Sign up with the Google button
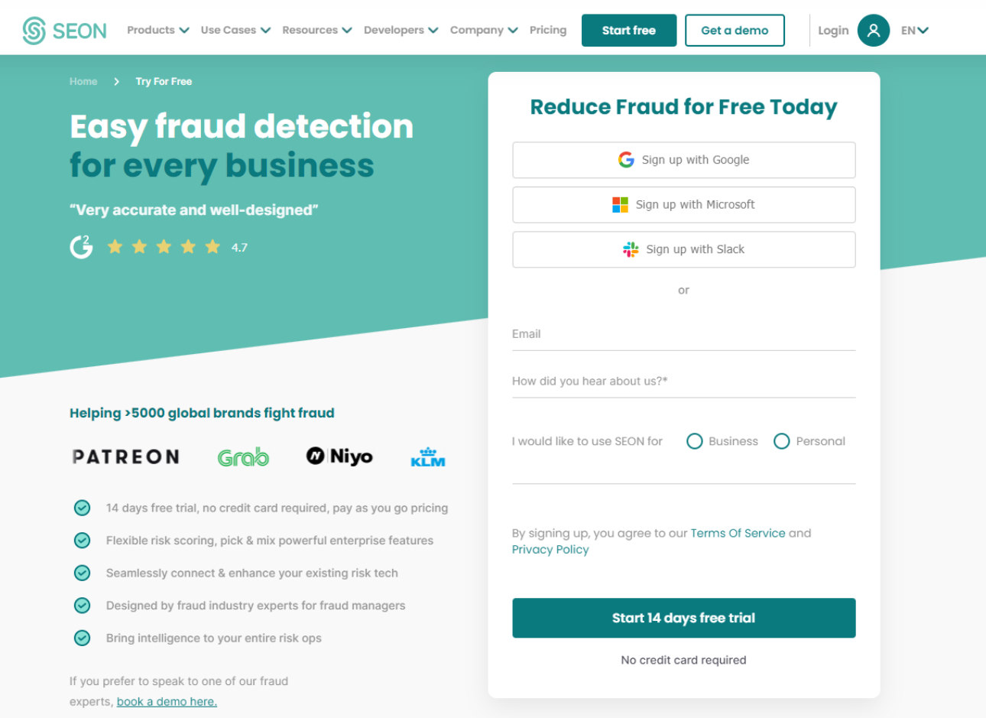This screenshot has height=718, width=986. [683, 161]
